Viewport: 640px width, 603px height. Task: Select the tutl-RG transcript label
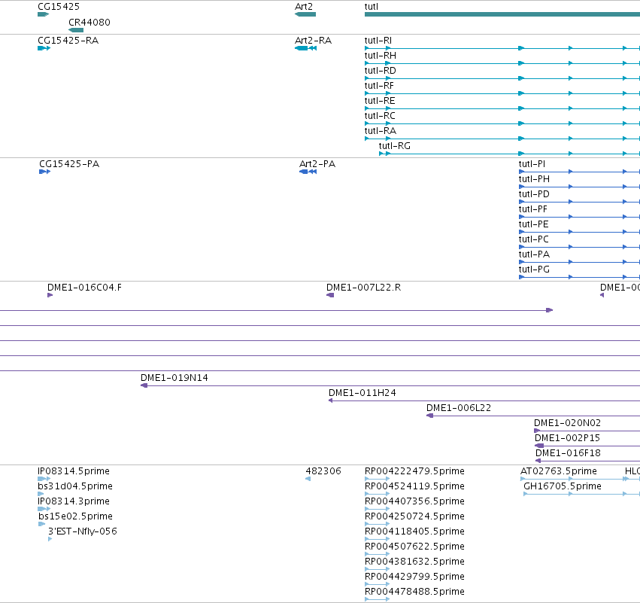395,146
